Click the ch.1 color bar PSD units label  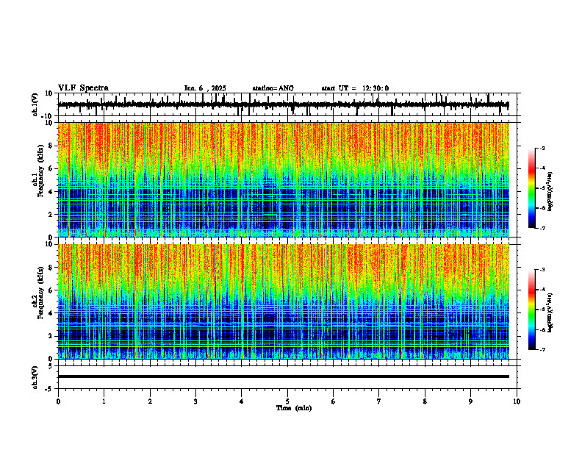(550, 192)
